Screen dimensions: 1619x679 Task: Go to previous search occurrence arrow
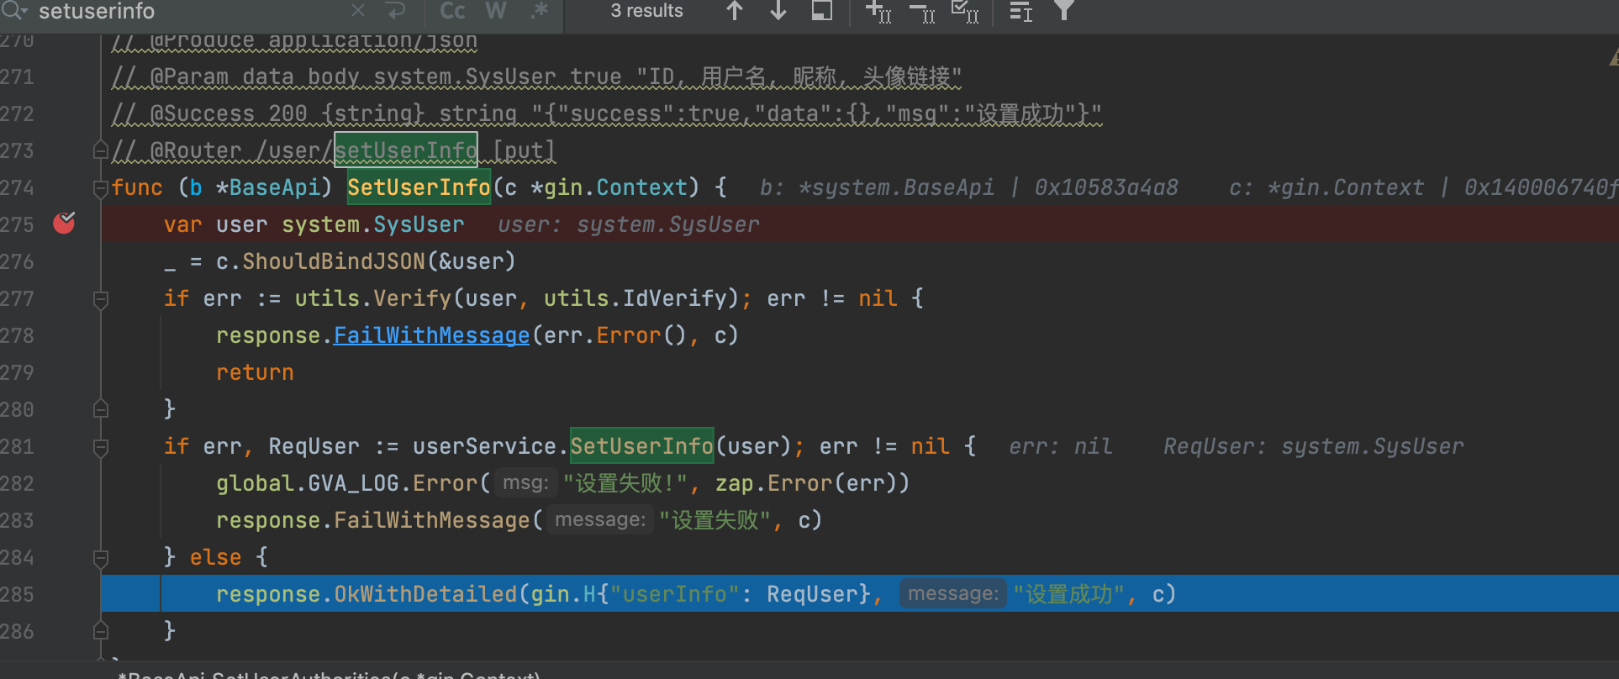(x=735, y=11)
